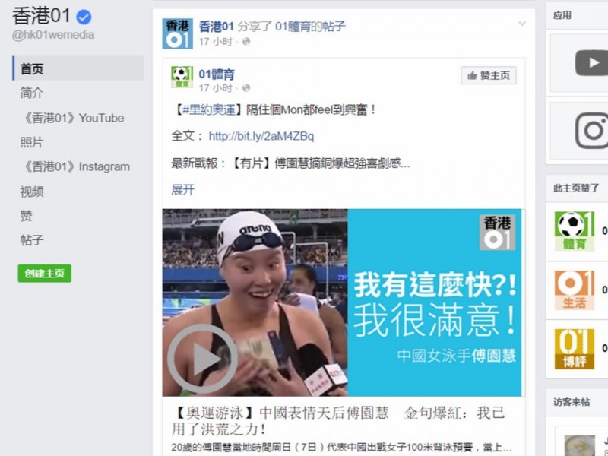
Task: Click the 香港01 page avatar in post header
Action: 177,33
